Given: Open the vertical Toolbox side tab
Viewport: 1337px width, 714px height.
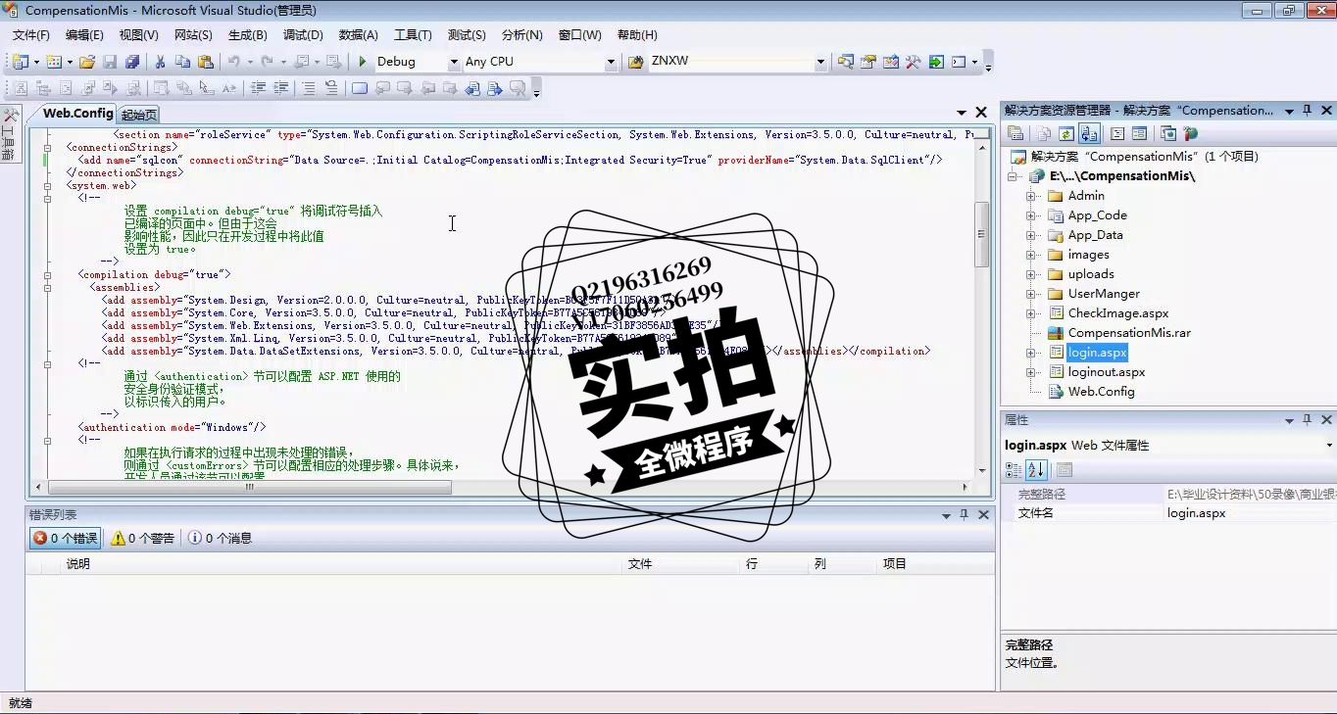Looking at the screenshot, I should [x=10, y=134].
